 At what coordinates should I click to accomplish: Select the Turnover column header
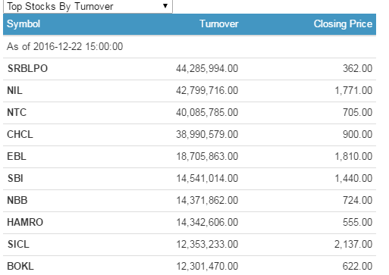tap(219, 24)
